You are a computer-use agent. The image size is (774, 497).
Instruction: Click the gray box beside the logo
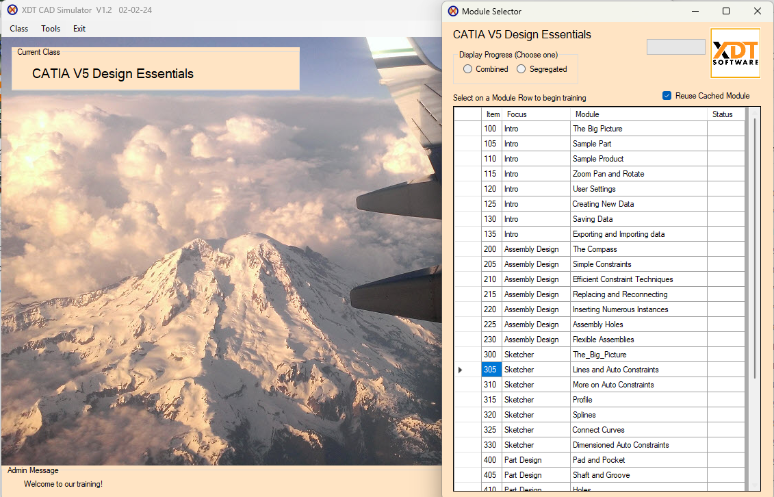(675, 47)
